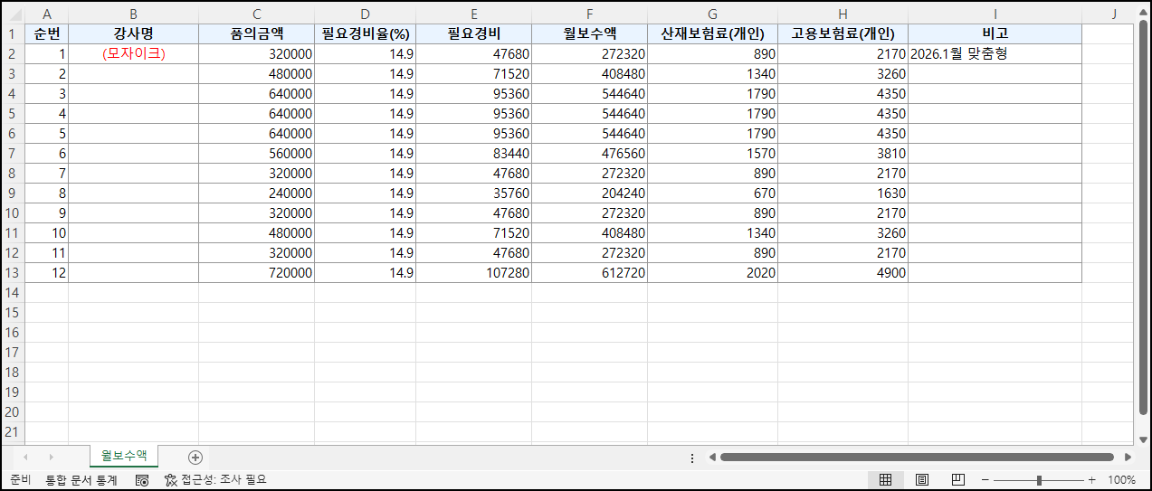
Task: Click cell containing 612720
Action: point(589,272)
